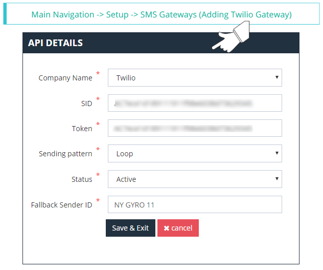Click into the SID input field
This screenshot has width=323, height=270.
tap(195, 103)
